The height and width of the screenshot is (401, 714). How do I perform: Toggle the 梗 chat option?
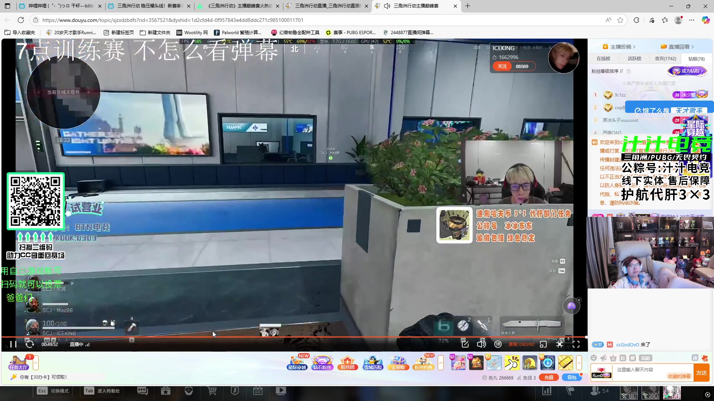[633, 358]
